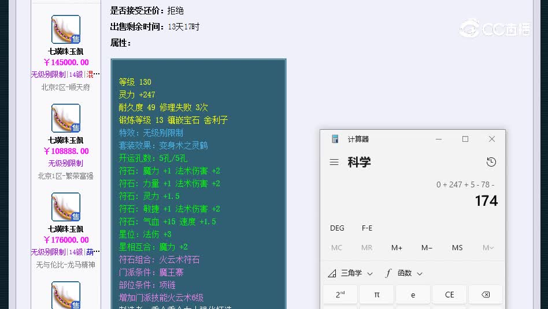
Task: Toggle F-E scientific notation in calculator
Action: (367, 228)
